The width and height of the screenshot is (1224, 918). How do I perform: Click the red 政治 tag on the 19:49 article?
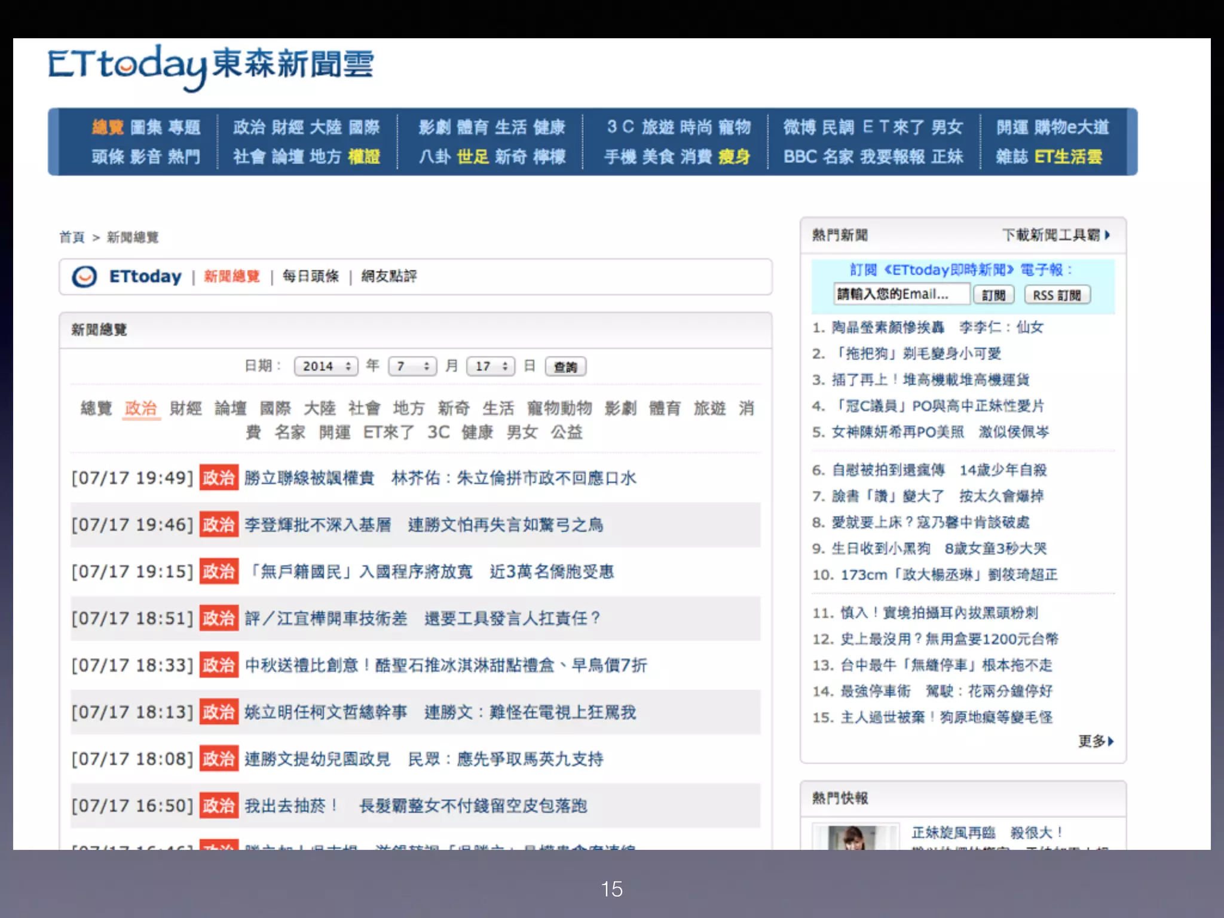pos(219,478)
